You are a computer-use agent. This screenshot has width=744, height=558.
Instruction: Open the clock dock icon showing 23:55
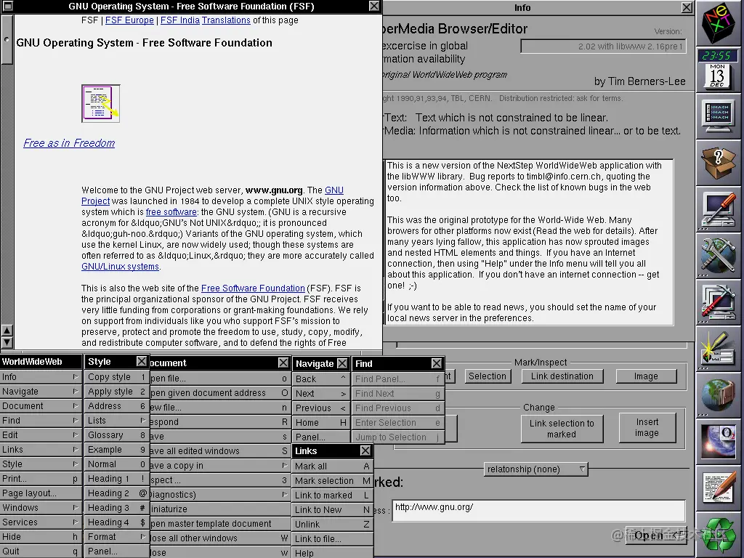pos(719,54)
